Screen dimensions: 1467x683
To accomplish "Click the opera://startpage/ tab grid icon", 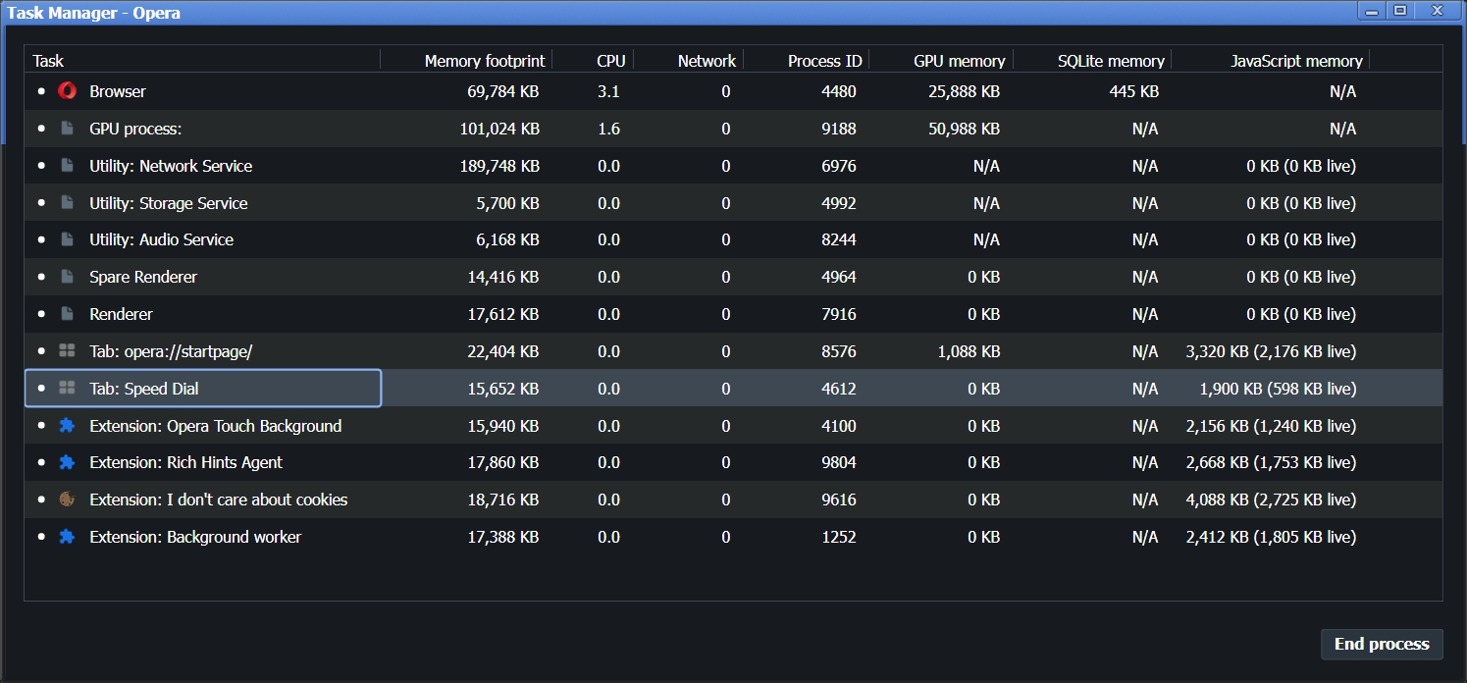I will [x=67, y=351].
